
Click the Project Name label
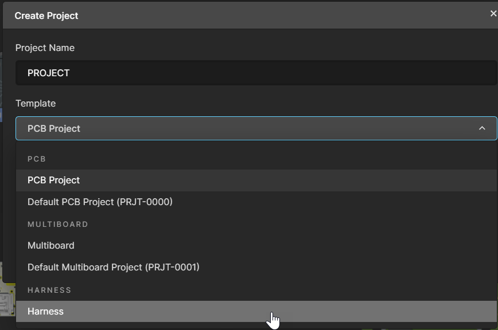click(45, 48)
